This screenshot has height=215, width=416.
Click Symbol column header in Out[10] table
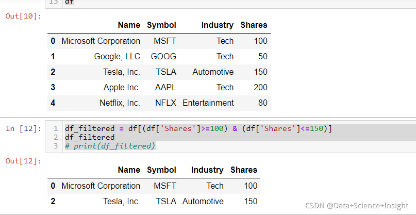(x=161, y=25)
